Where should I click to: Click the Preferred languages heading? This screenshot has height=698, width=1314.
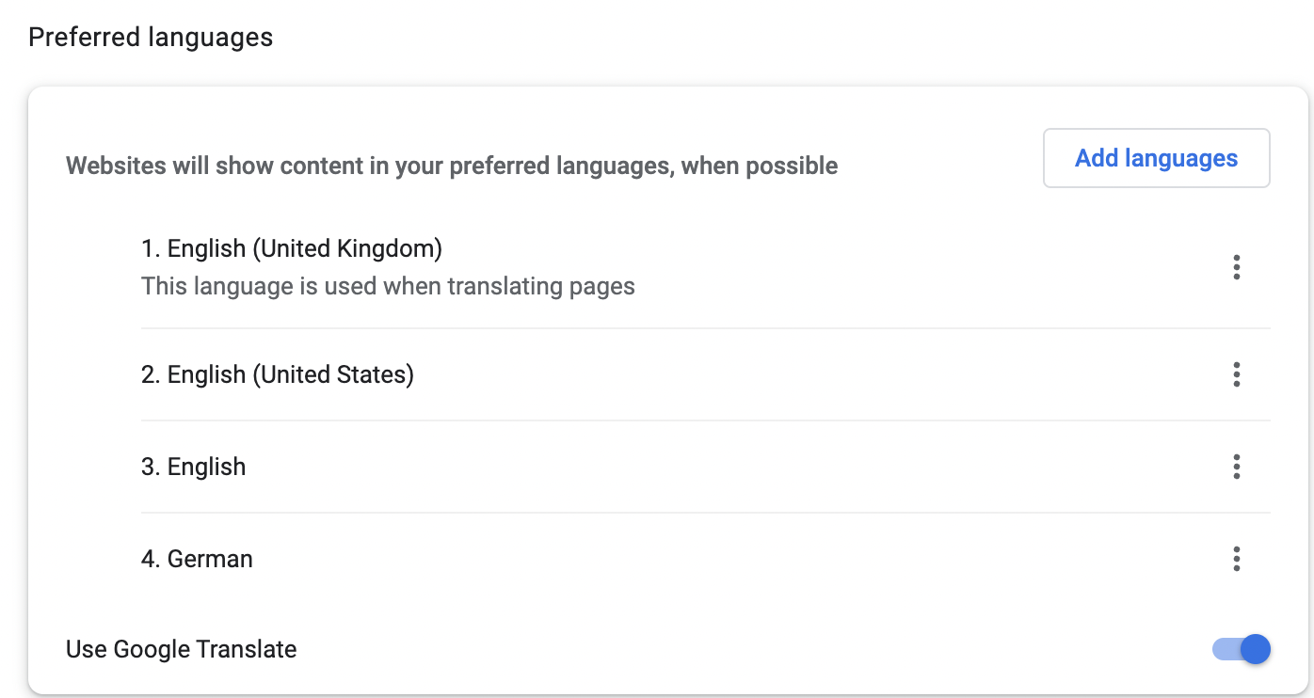pos(151,38)
